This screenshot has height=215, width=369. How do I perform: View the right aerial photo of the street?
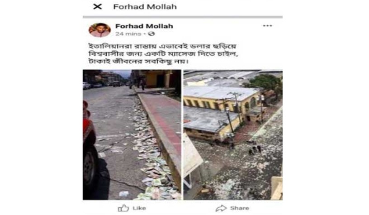coord(233,135)
